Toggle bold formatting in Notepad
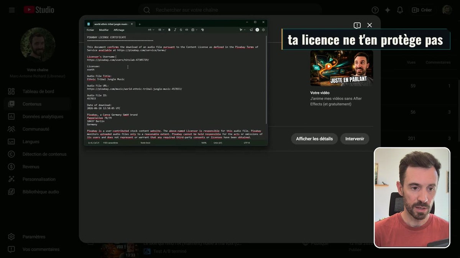Image resolution: width=460 pixels, height=258 pixels. 169,30
